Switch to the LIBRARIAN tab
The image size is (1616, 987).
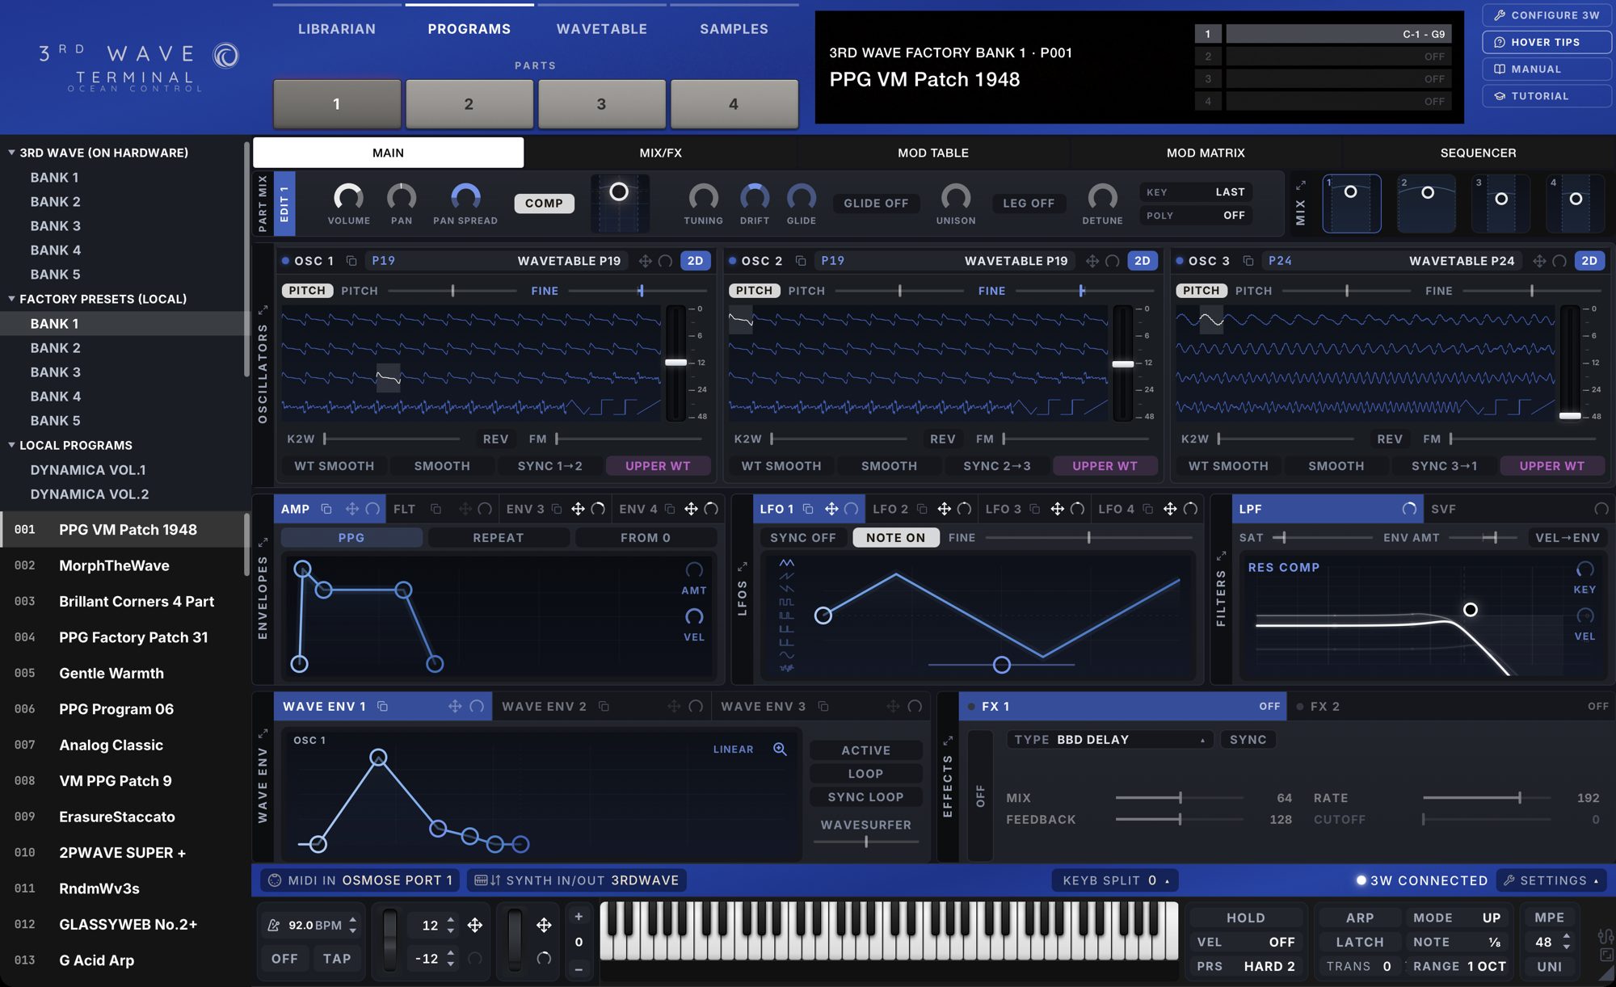tap(337, 29)
